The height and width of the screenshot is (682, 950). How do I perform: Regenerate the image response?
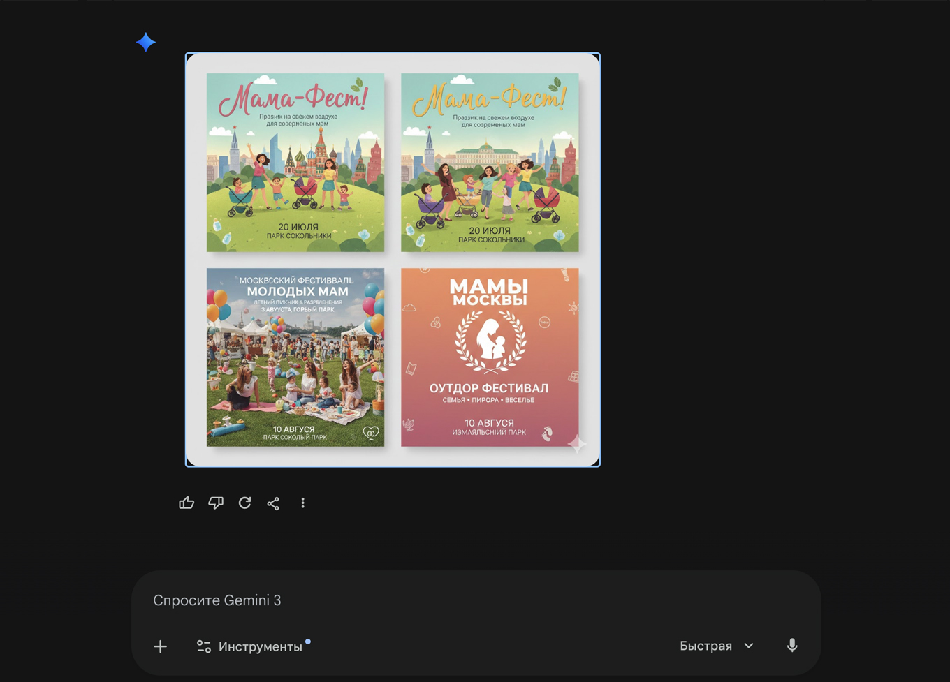(x=244, y=503)
